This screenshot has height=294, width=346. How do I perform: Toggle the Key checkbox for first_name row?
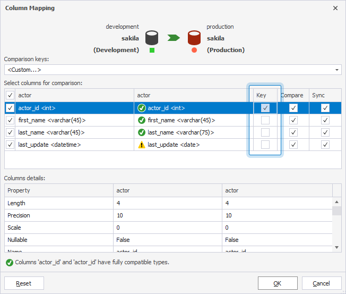[265, 120]
